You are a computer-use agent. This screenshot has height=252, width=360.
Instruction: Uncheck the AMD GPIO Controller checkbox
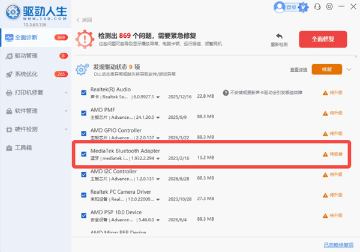point(84,134)
